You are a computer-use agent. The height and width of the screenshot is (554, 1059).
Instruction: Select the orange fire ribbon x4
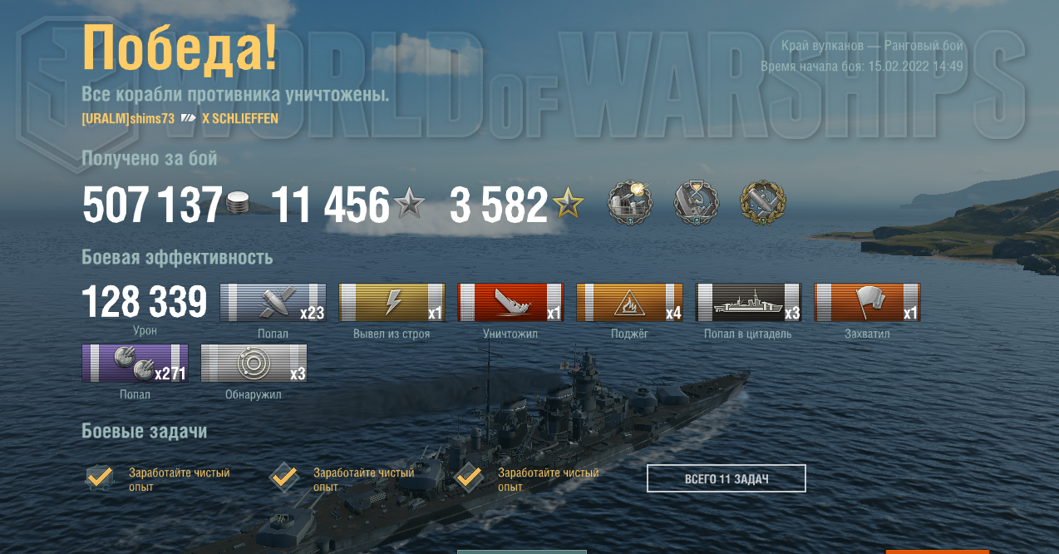click(629, 302)
